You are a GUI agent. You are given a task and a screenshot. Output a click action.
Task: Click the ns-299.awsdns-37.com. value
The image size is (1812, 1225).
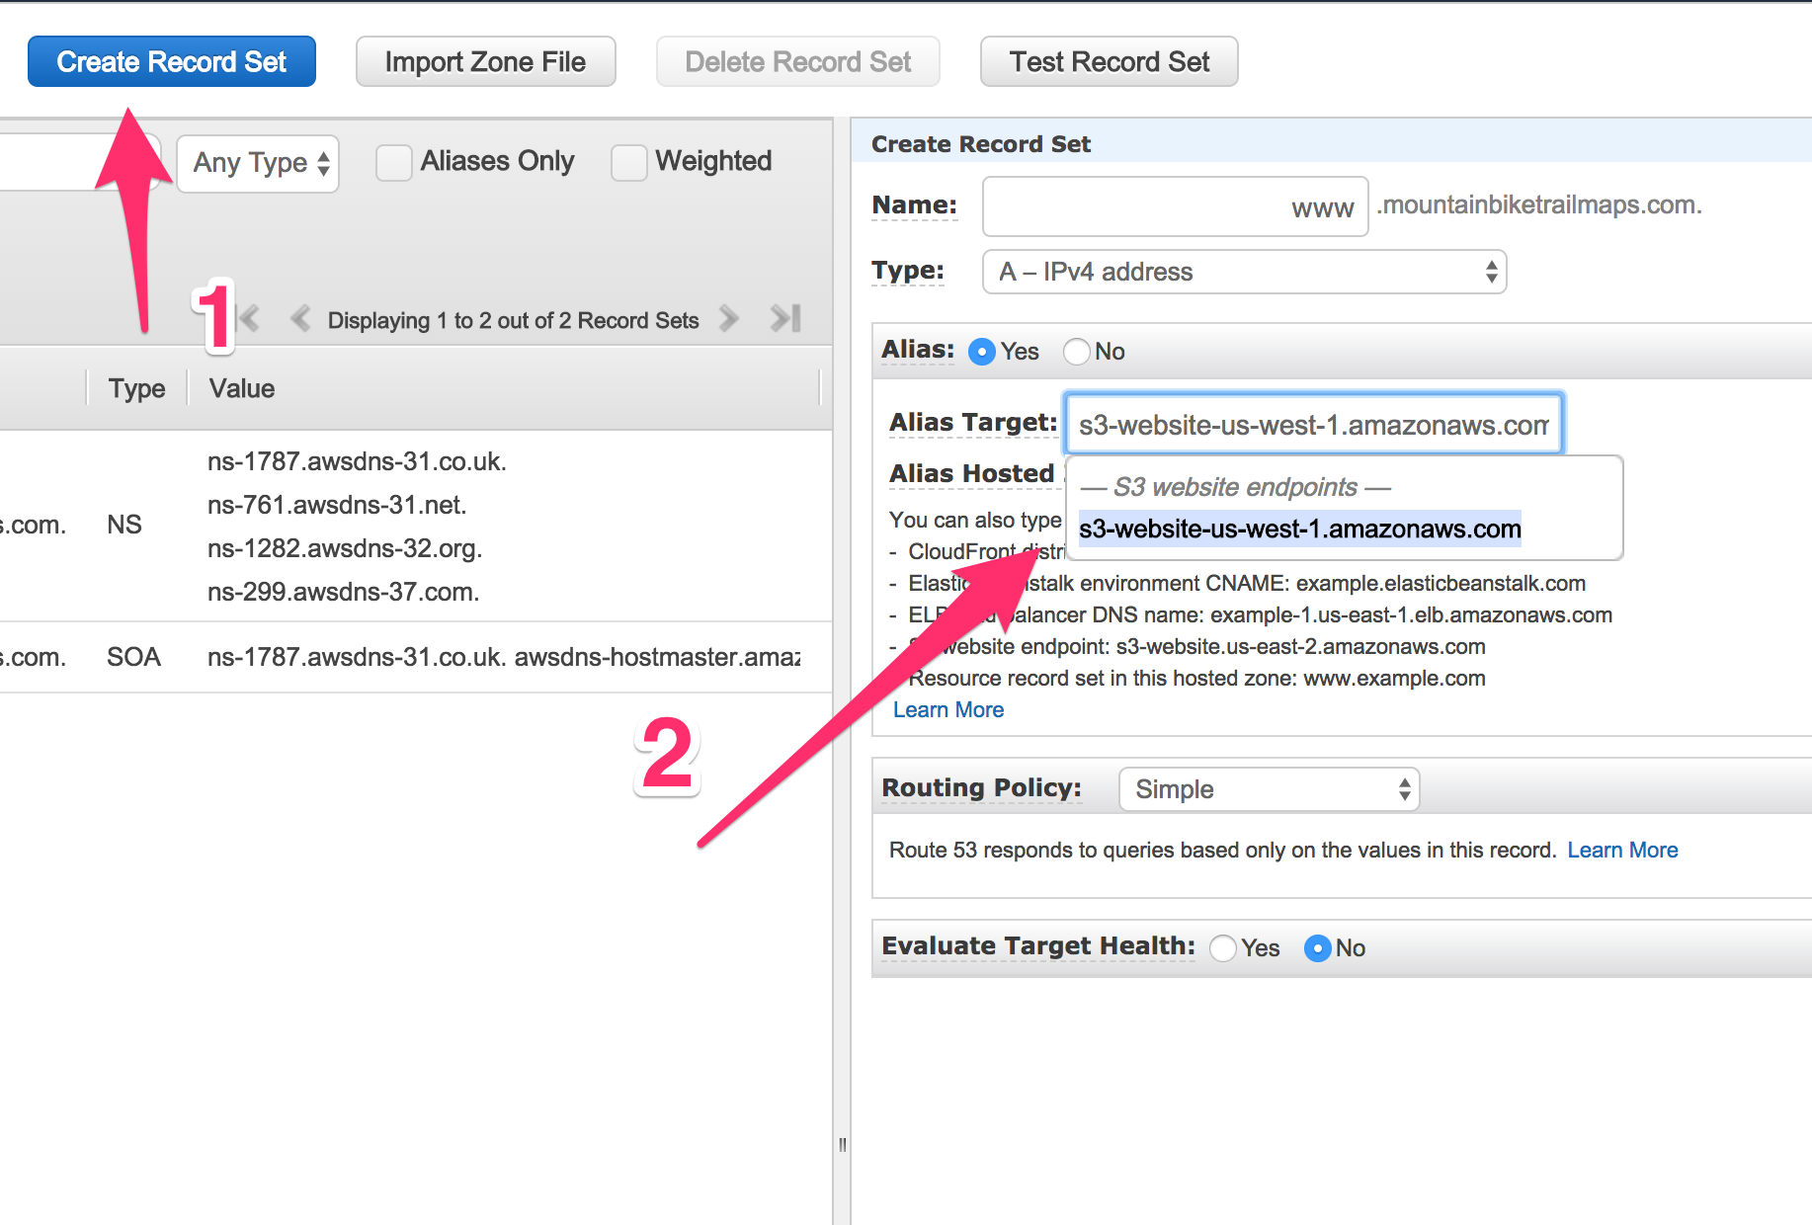pyautogui.click(x=344, y=592)
